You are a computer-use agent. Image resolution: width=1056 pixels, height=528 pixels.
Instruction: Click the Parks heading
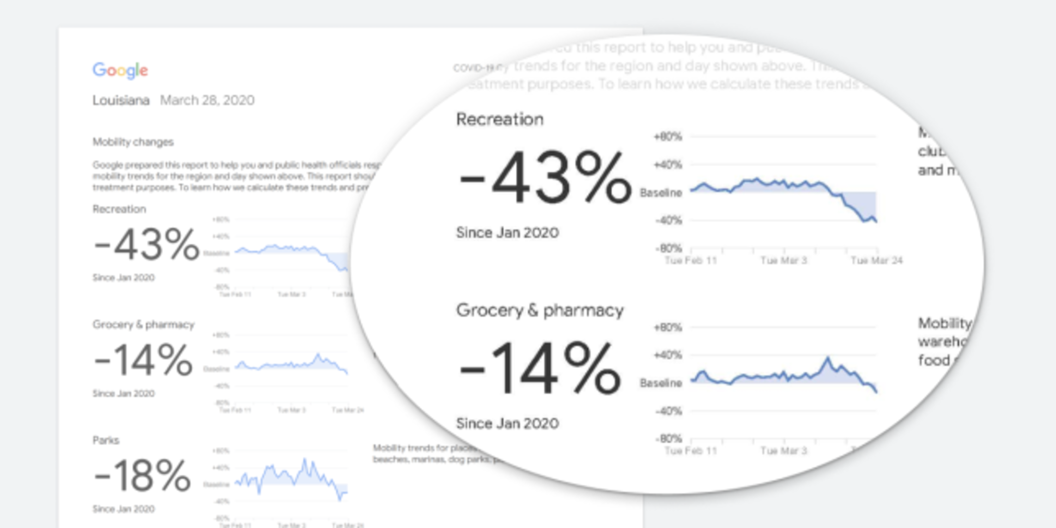(106, 440)
